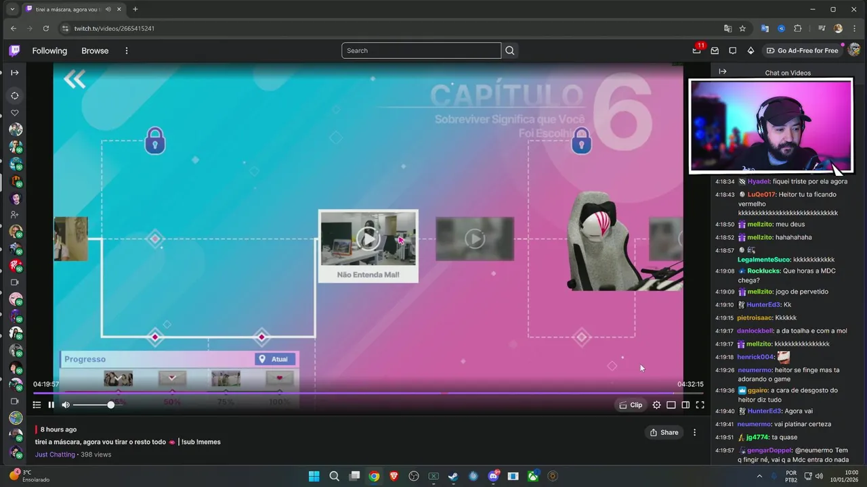Open Xbox app from taskbar

click(533, 476)
